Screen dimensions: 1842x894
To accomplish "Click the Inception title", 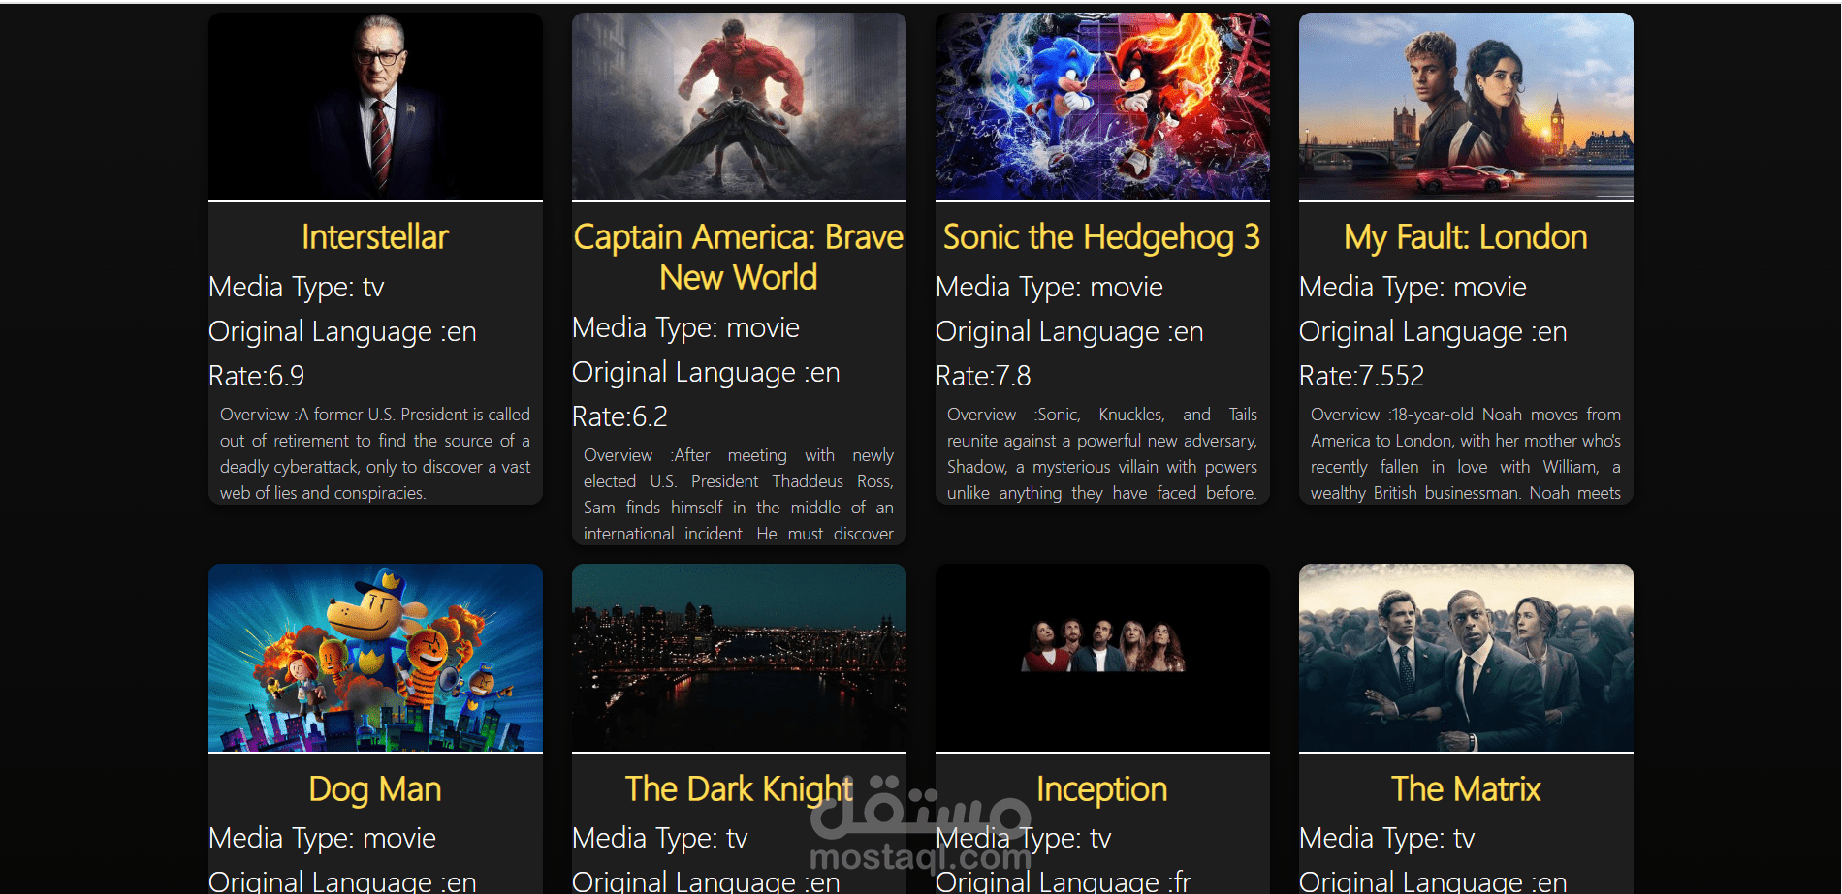I will pyautogui.click(x=1102, y=789).
